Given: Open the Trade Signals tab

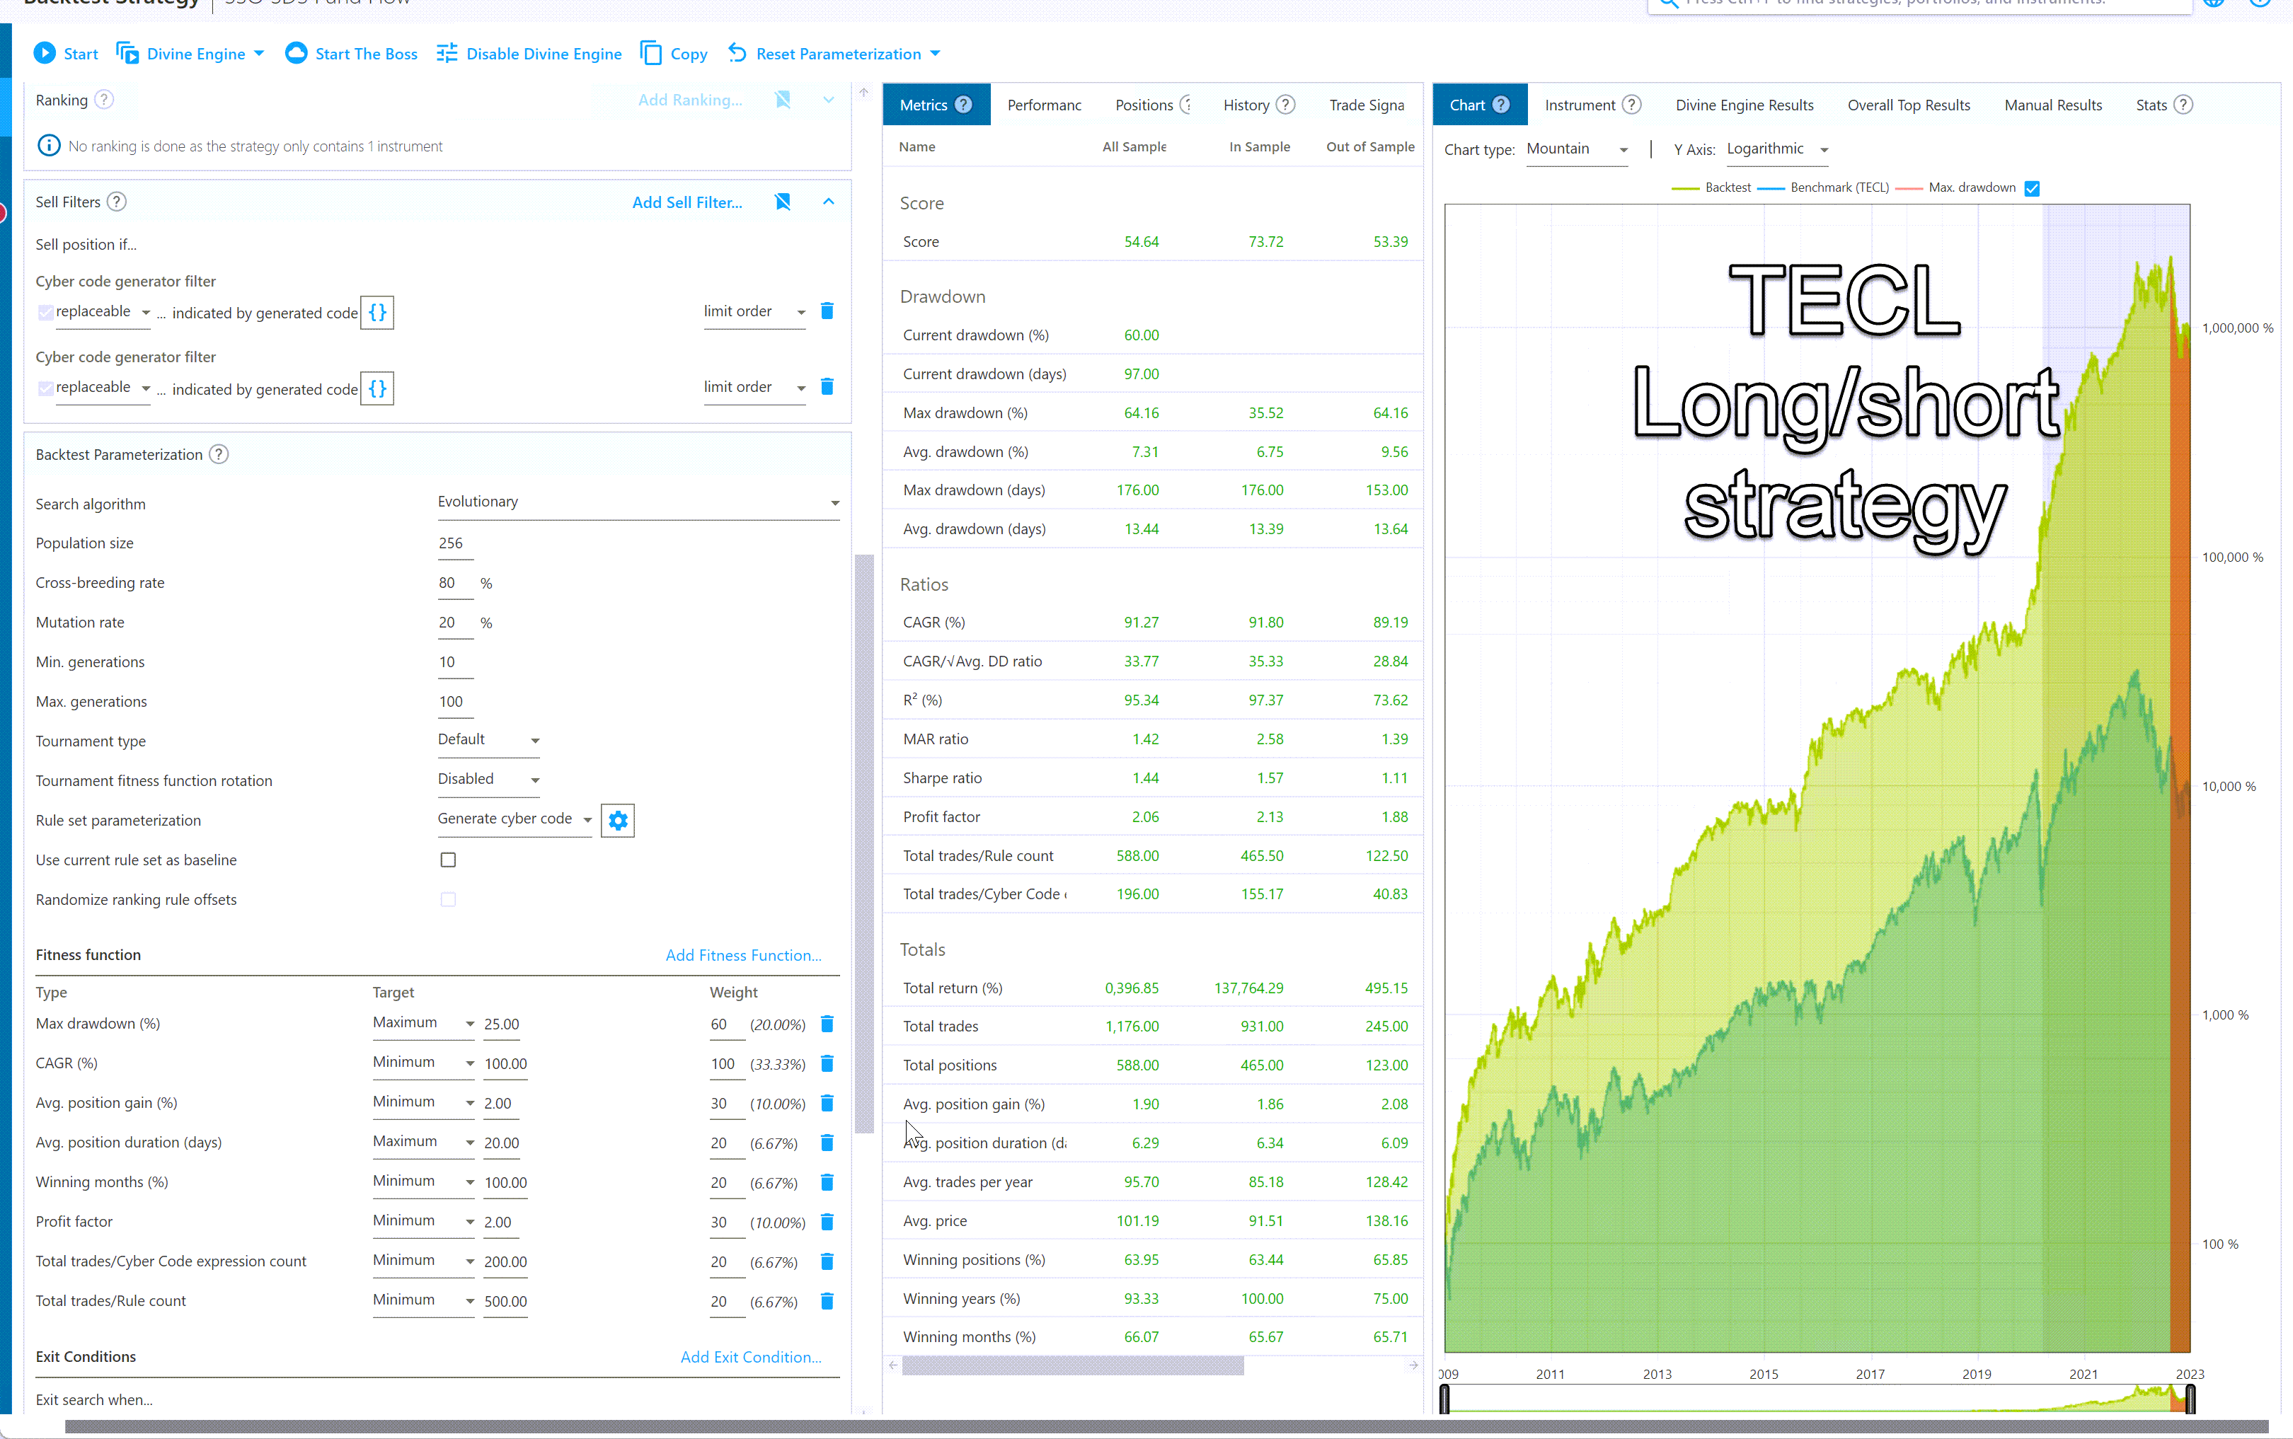Looking at the screenshot, I should coord(1367,105).
